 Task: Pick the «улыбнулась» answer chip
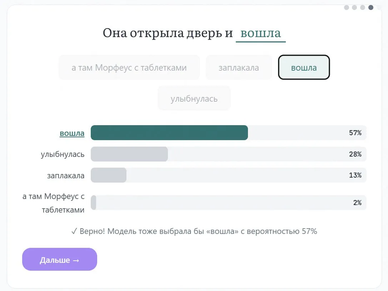pos(194,98)
